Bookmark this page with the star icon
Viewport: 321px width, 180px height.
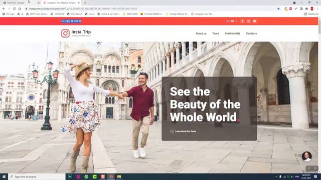coord(278,9)
